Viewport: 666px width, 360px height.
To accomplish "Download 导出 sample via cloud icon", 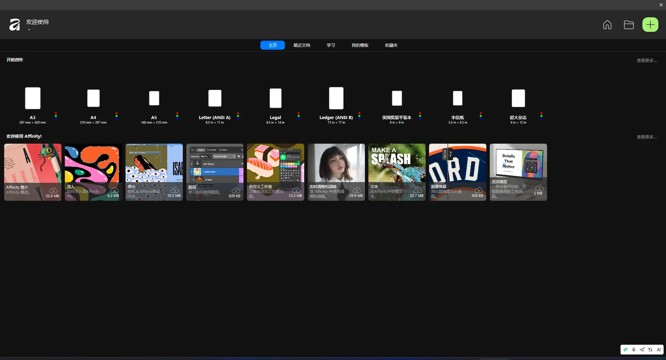I will click(x=175, y=190).
